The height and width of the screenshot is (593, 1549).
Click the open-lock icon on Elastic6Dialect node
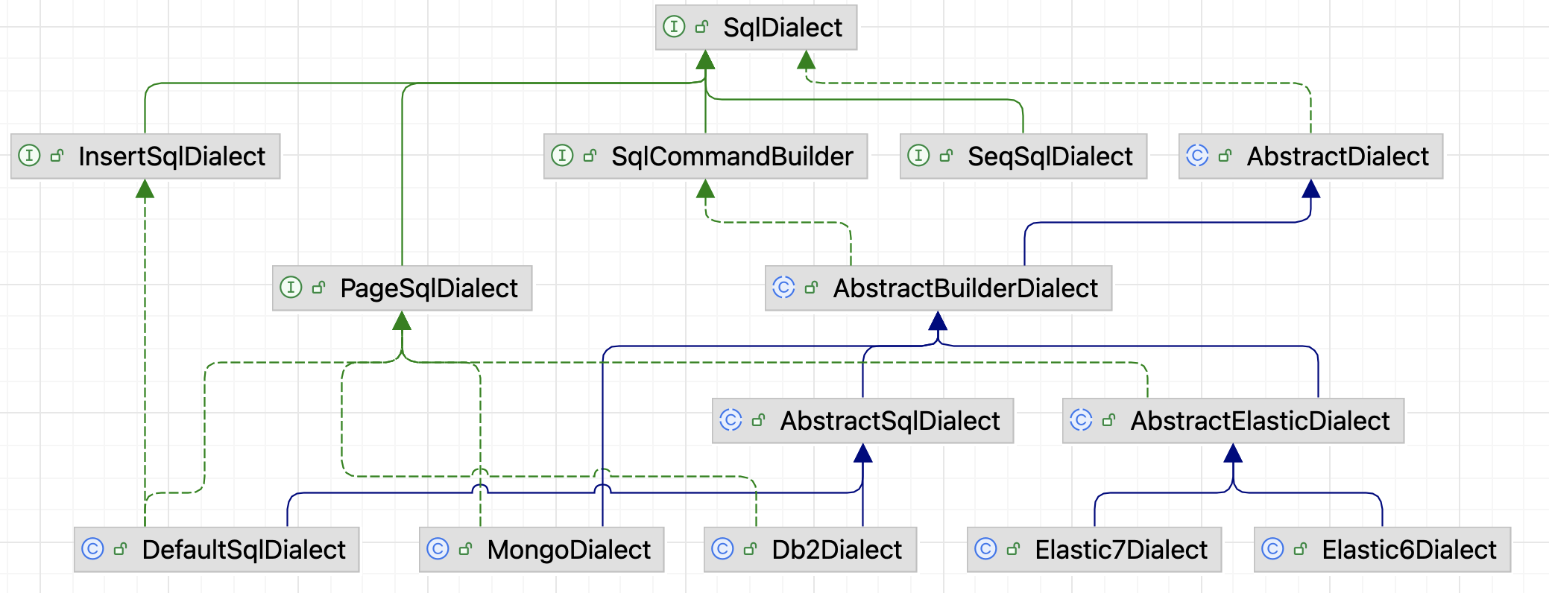(1301, 549)
